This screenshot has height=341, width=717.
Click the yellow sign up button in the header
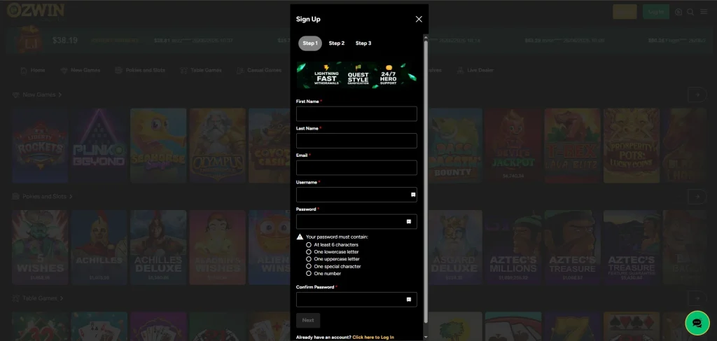[x=625, y=12]
